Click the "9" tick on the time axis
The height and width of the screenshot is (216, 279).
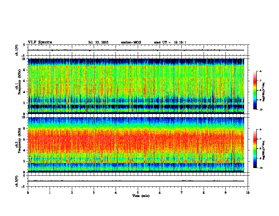(225, 193)
